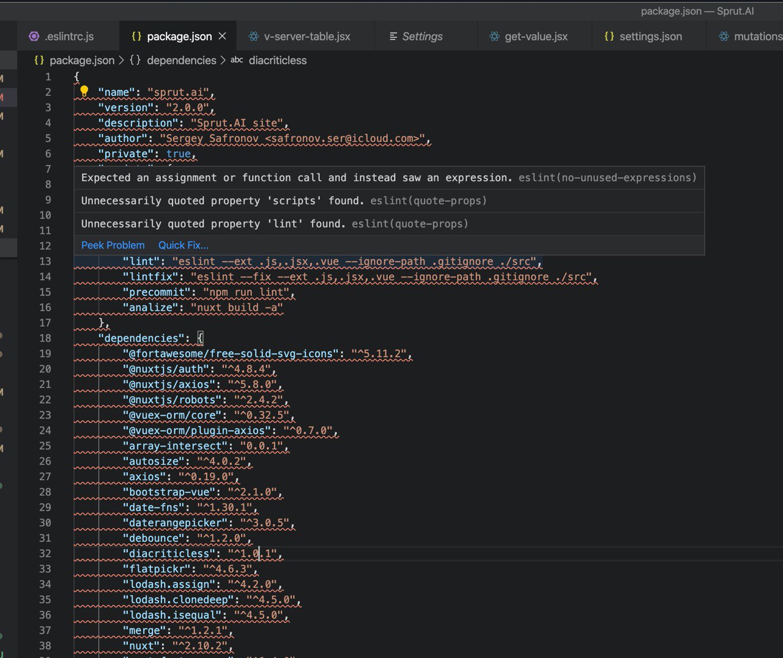Screen dimensions: 783x658
Task: Click line number 1 in the gutter
Action: (48, 77)
